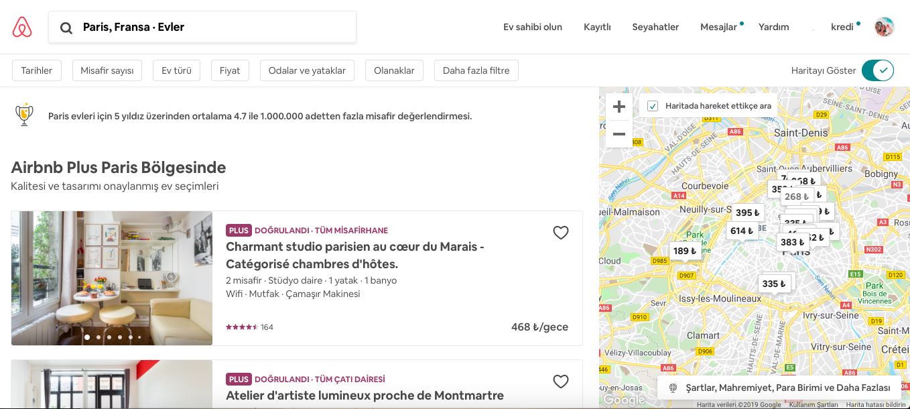This screenshot has width=910, height=409.
Task: Click the PLUS badge on Atelier d'artiste
Action: pyautogui.click(x=239, y=379)
